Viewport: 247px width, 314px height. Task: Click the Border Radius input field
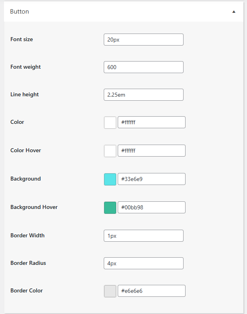point(143,263)
